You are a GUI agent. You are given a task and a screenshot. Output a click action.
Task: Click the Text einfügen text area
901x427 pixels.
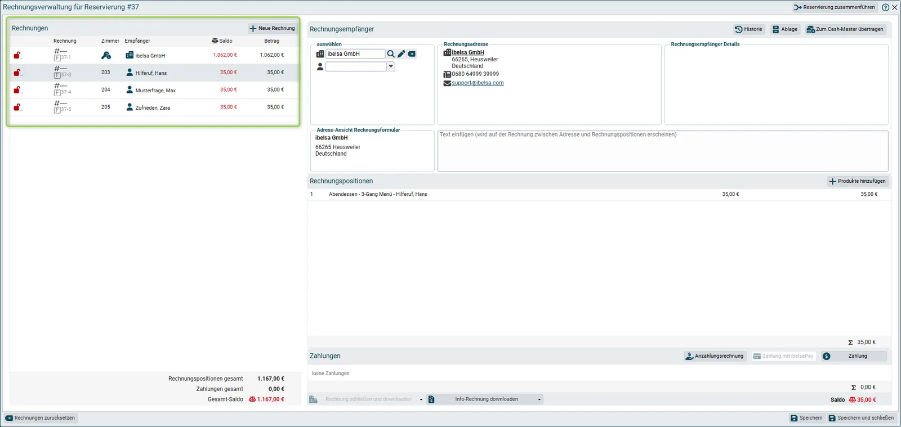[x=663, y=151]
